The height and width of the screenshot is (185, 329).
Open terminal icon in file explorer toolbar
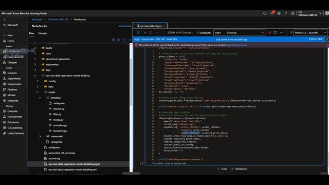click(113, 40)
